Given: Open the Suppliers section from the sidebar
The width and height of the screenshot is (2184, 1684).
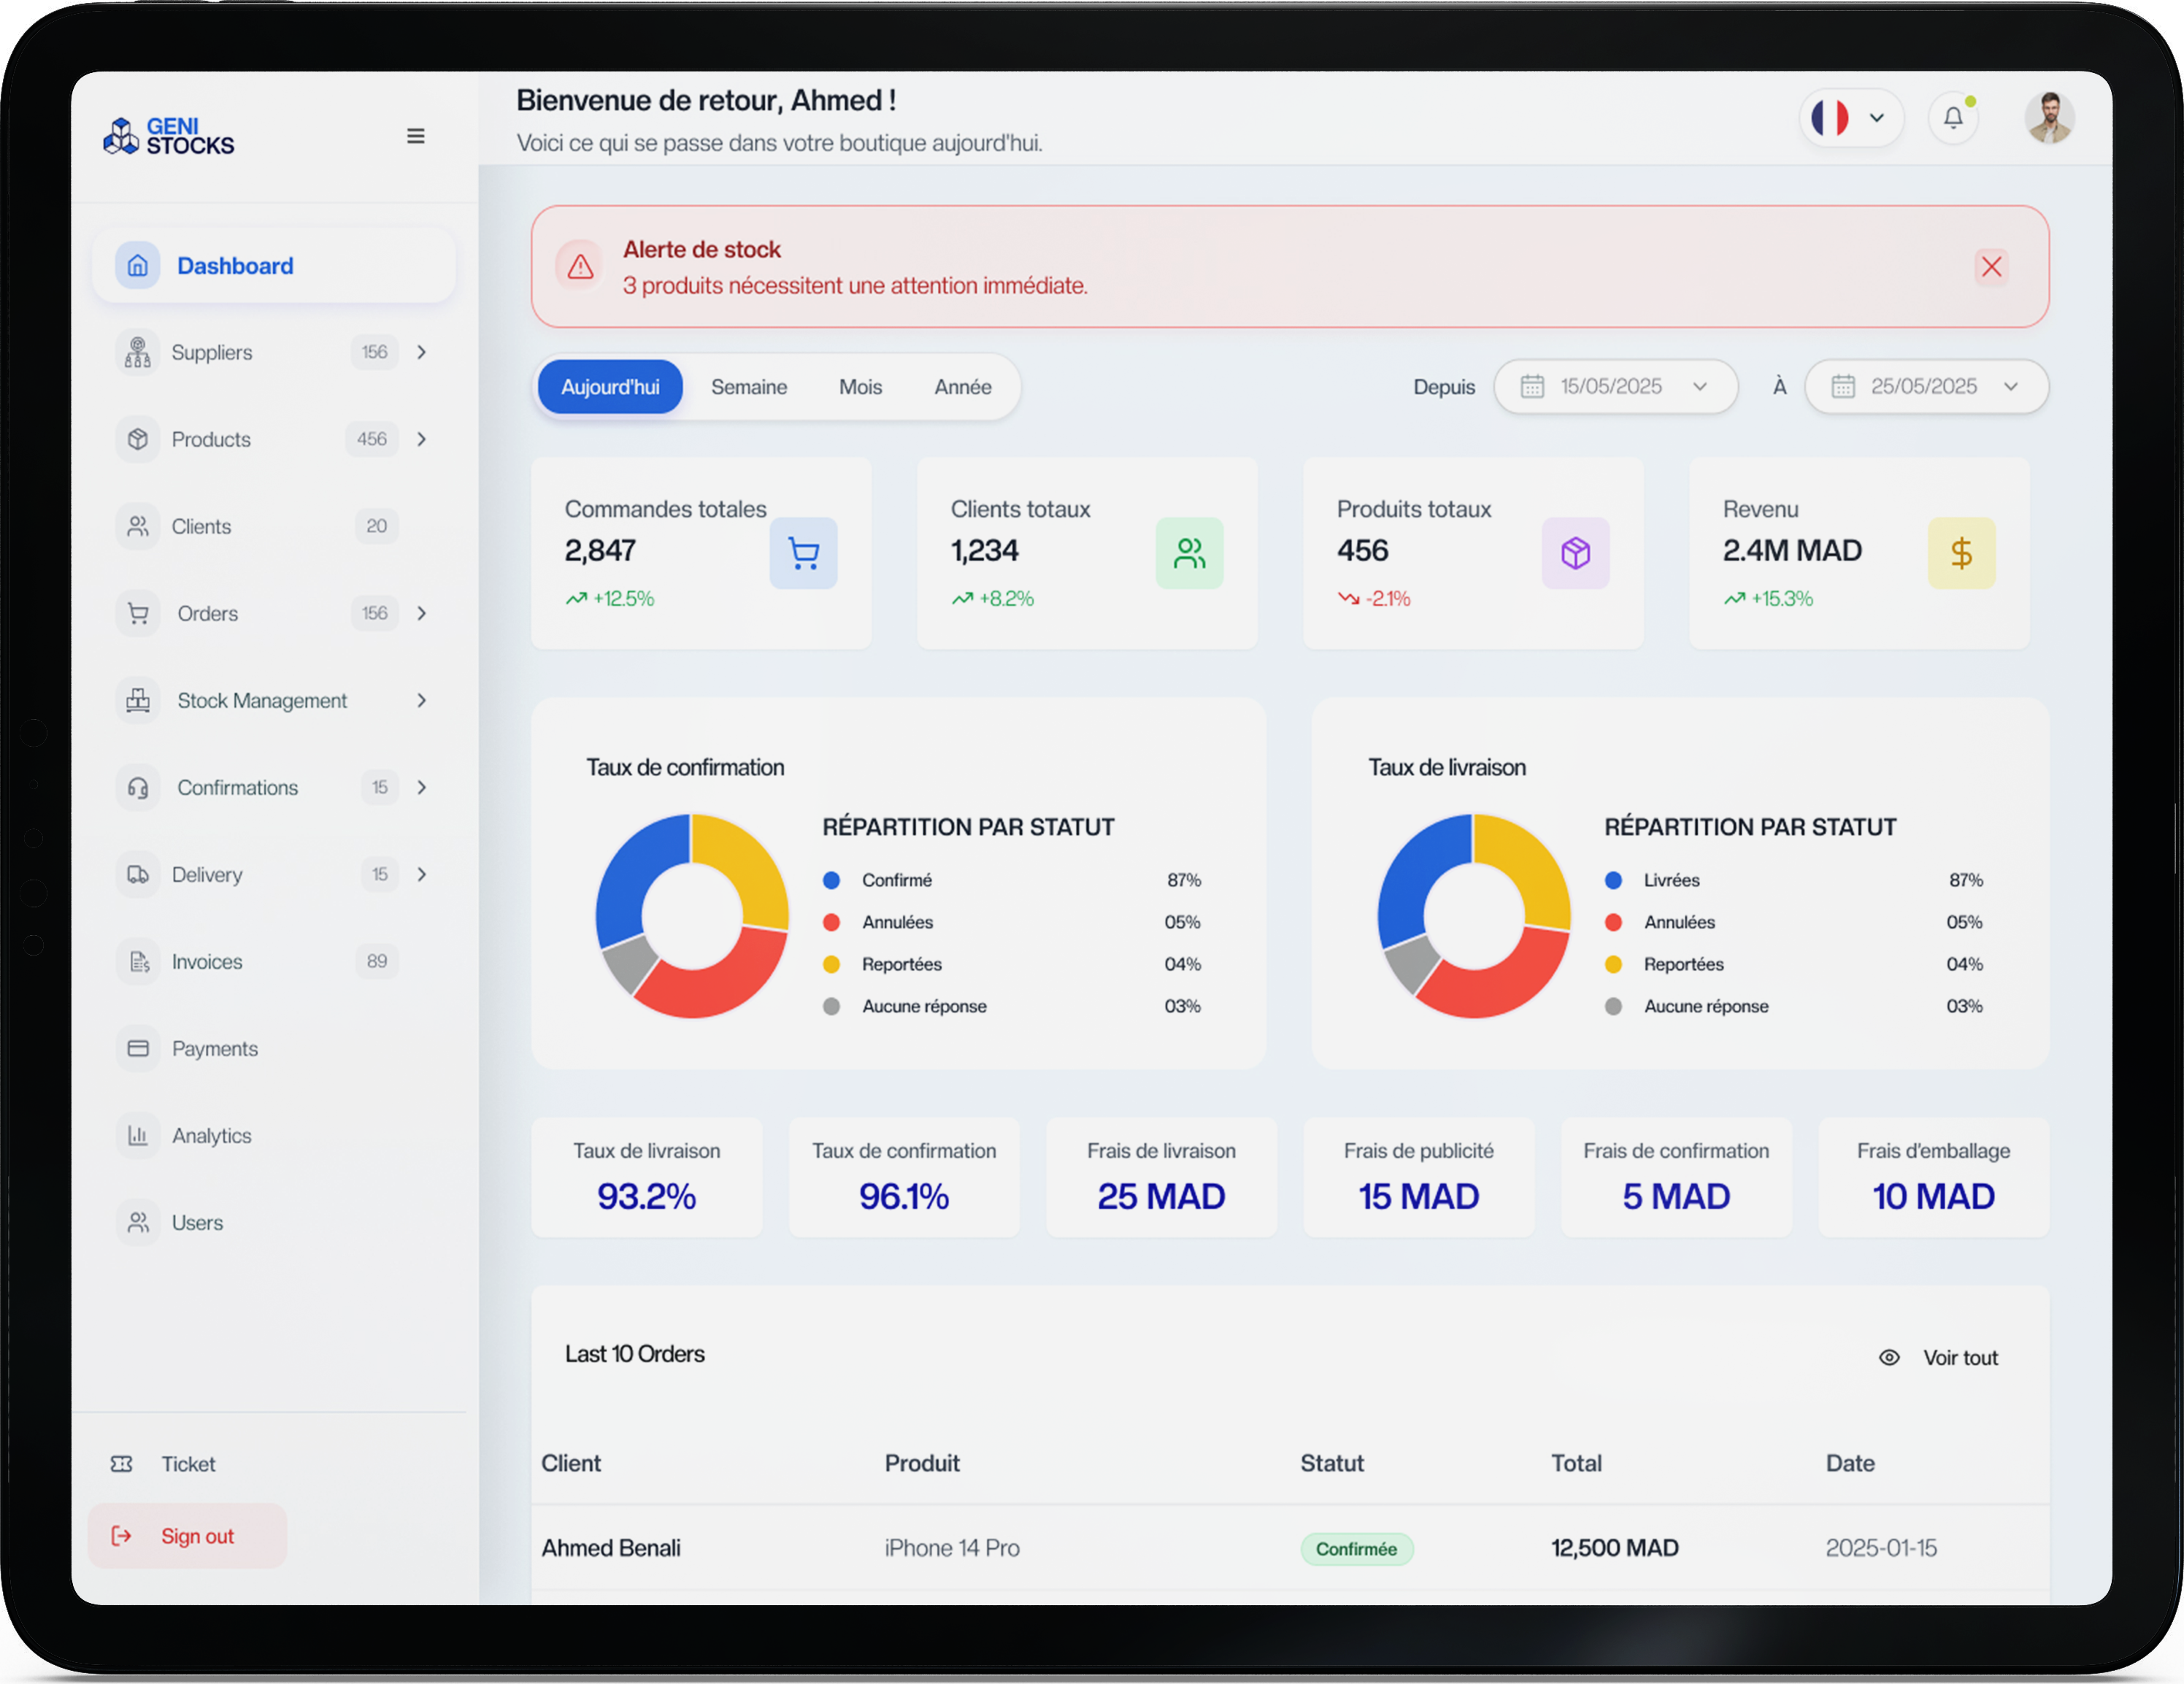Looking at the screenshot, I should [137, 352].
